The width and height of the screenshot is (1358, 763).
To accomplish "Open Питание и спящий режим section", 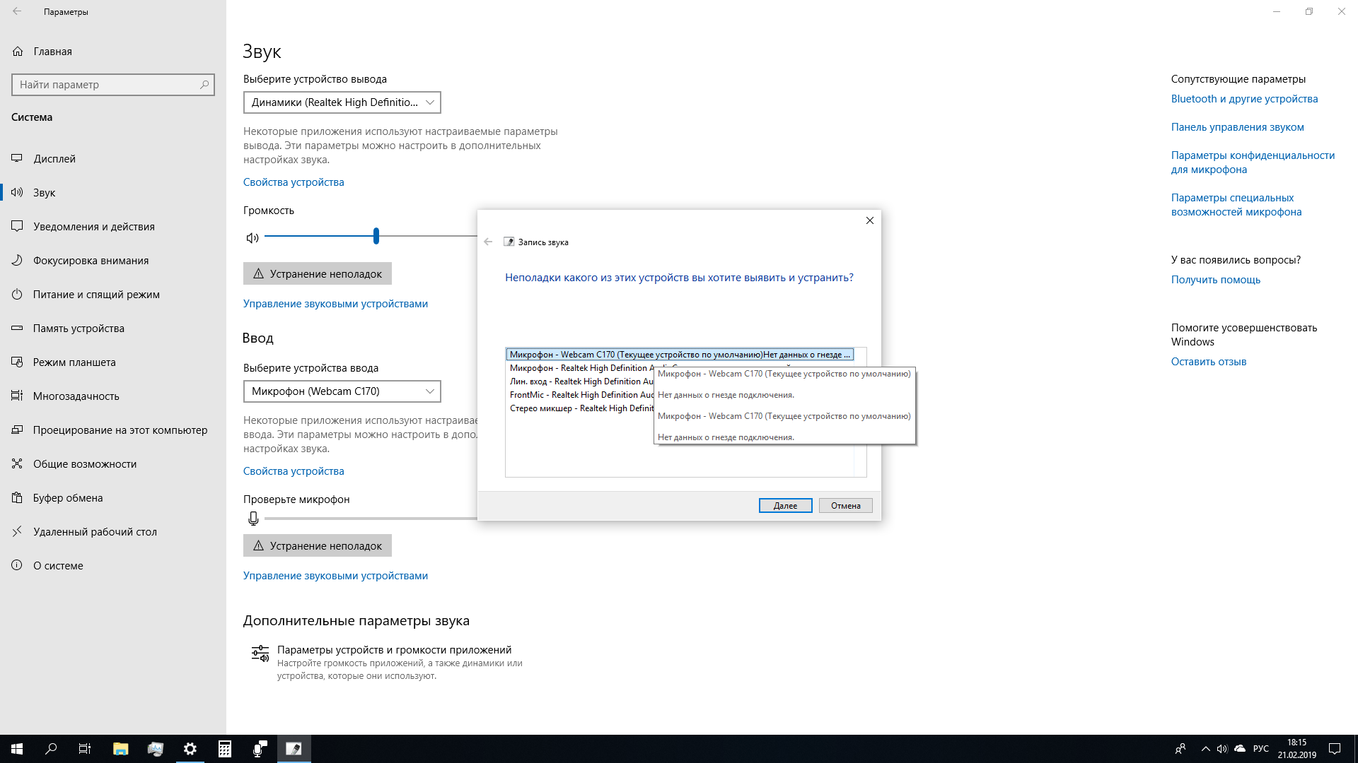I will coord(113,295).
